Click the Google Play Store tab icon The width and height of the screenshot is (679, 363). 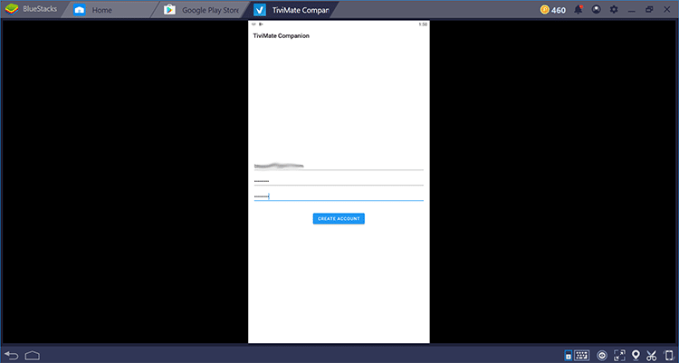pos(169,10)
